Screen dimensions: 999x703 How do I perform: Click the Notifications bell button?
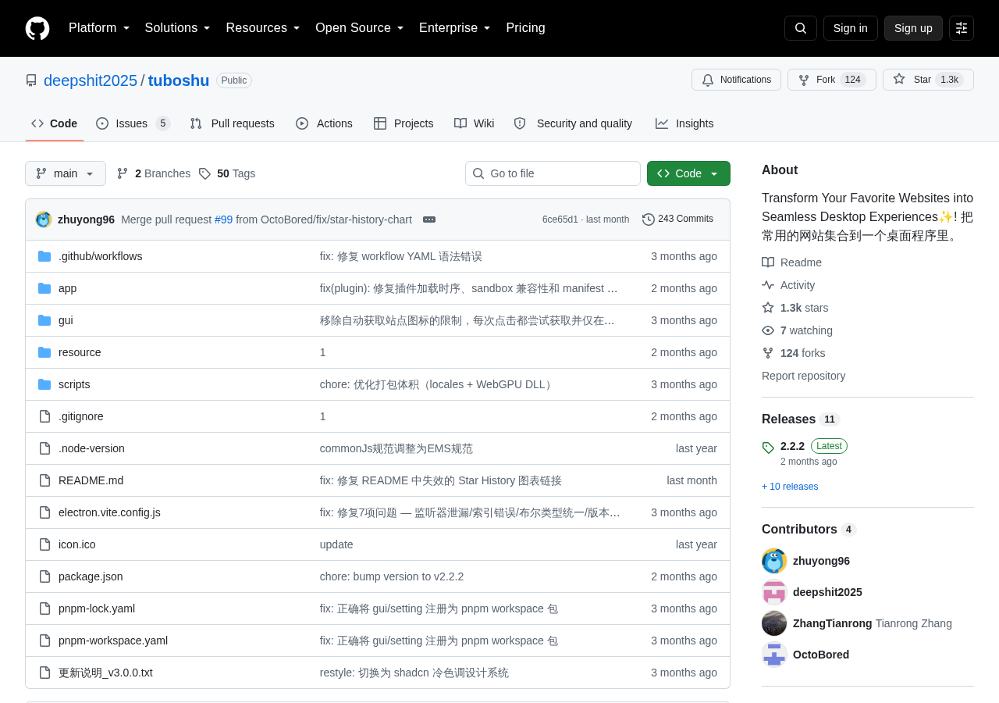click(736, 80)
